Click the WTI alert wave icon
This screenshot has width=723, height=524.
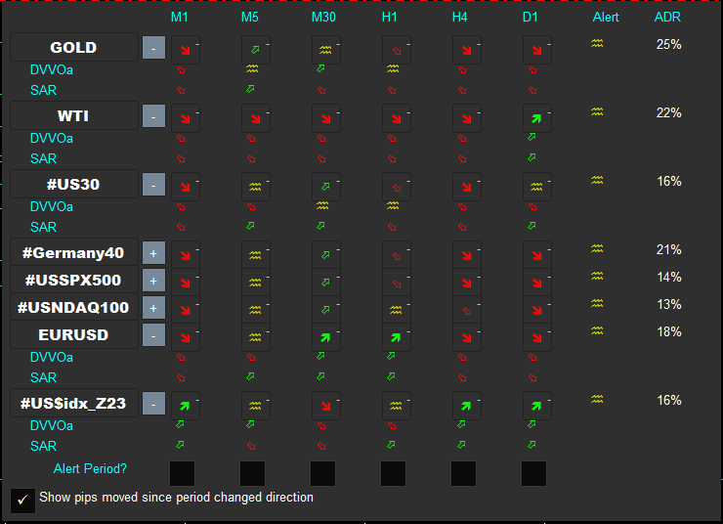597,111
